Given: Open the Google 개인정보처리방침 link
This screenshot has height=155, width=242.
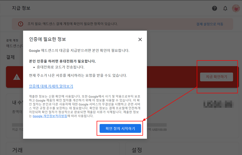Looking at the screenshot, I should tap(50, 116).
